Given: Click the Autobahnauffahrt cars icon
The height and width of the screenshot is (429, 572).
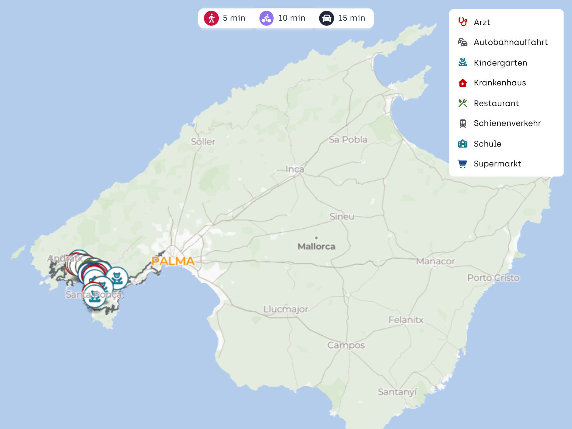Looking at the screenshot, I should [463, 42].
